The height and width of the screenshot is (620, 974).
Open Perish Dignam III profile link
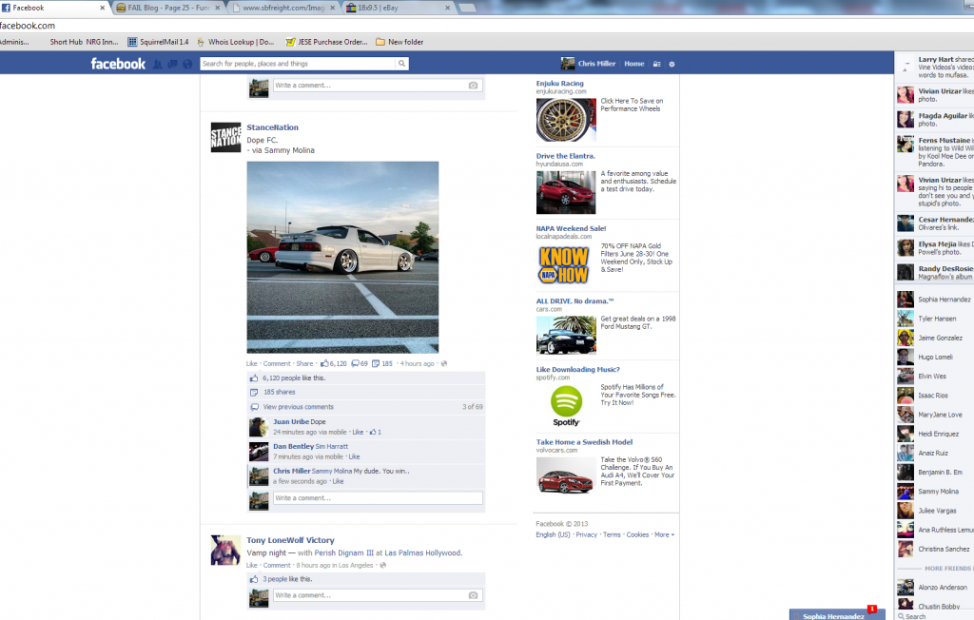coord(344,552)
